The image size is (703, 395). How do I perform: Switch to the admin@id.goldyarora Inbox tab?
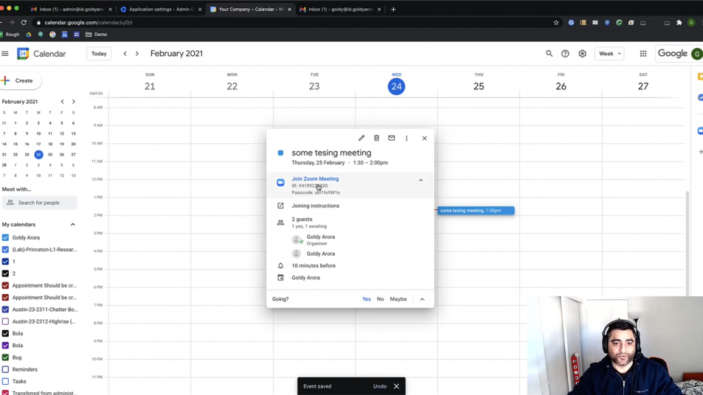pos(71,9)
